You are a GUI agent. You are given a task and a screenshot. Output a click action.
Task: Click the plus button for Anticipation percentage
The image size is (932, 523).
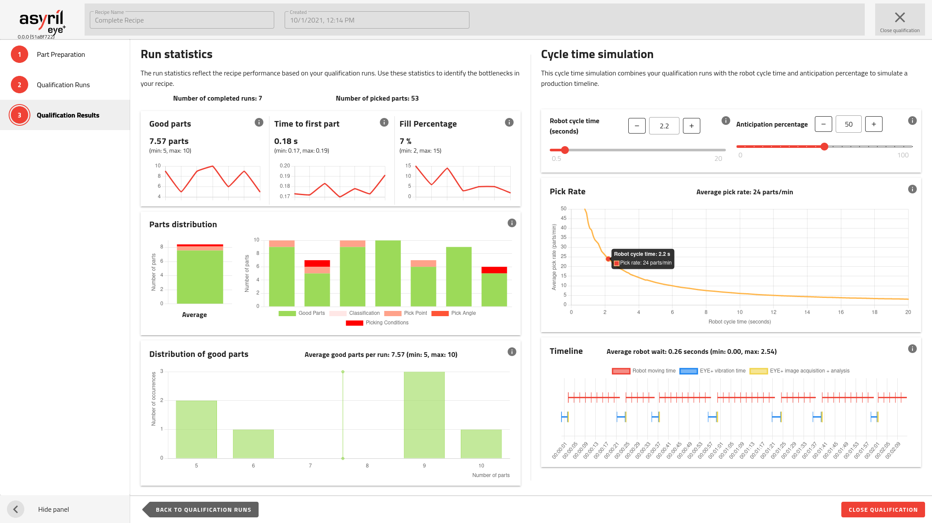coord(874,124)
